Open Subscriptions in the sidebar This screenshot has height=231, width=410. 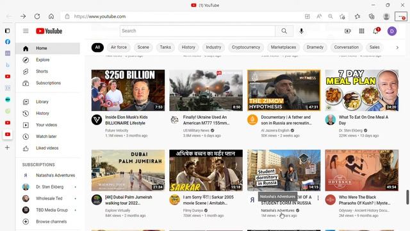[x=47, y=83]
